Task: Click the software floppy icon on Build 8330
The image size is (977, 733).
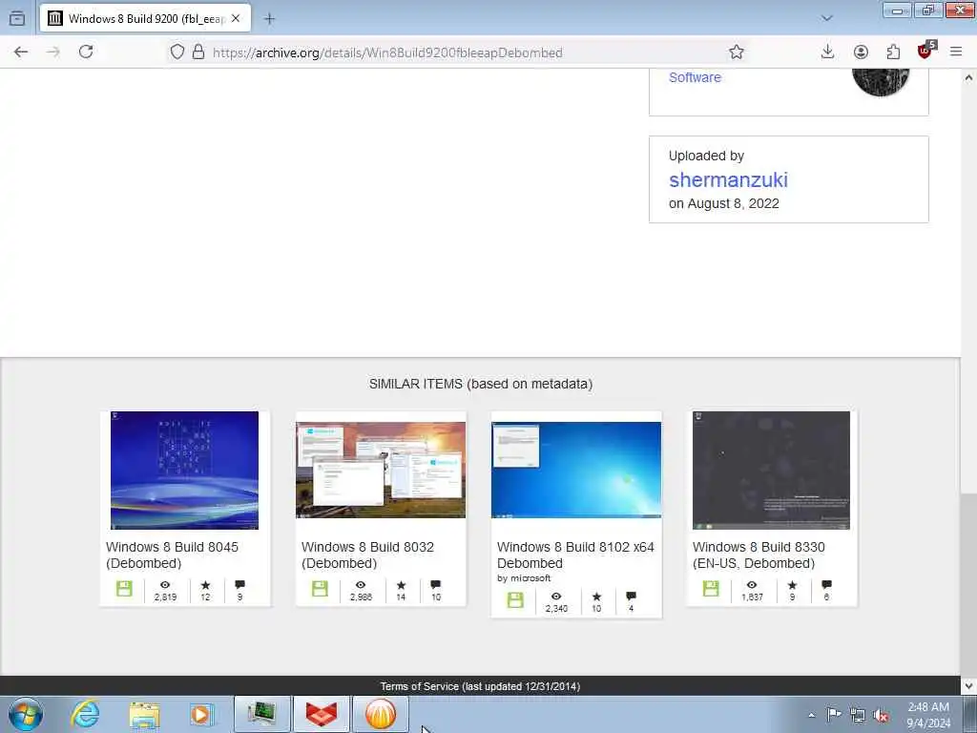Action: (711, 588)
